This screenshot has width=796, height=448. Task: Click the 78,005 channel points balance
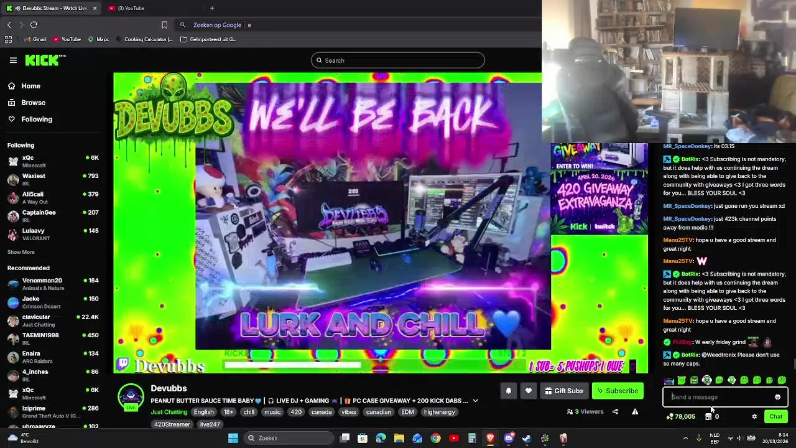point(680,417)
